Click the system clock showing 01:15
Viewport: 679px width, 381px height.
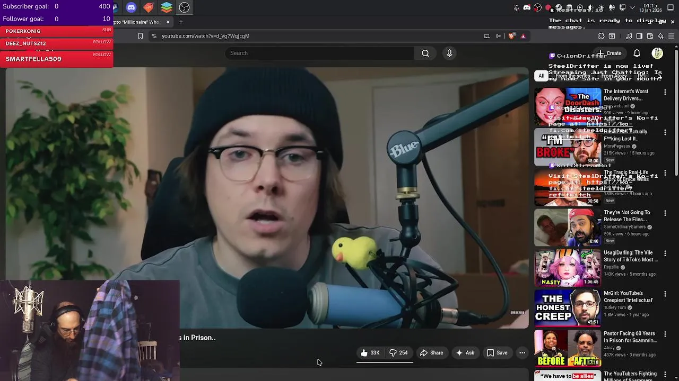tap(650, 7)
